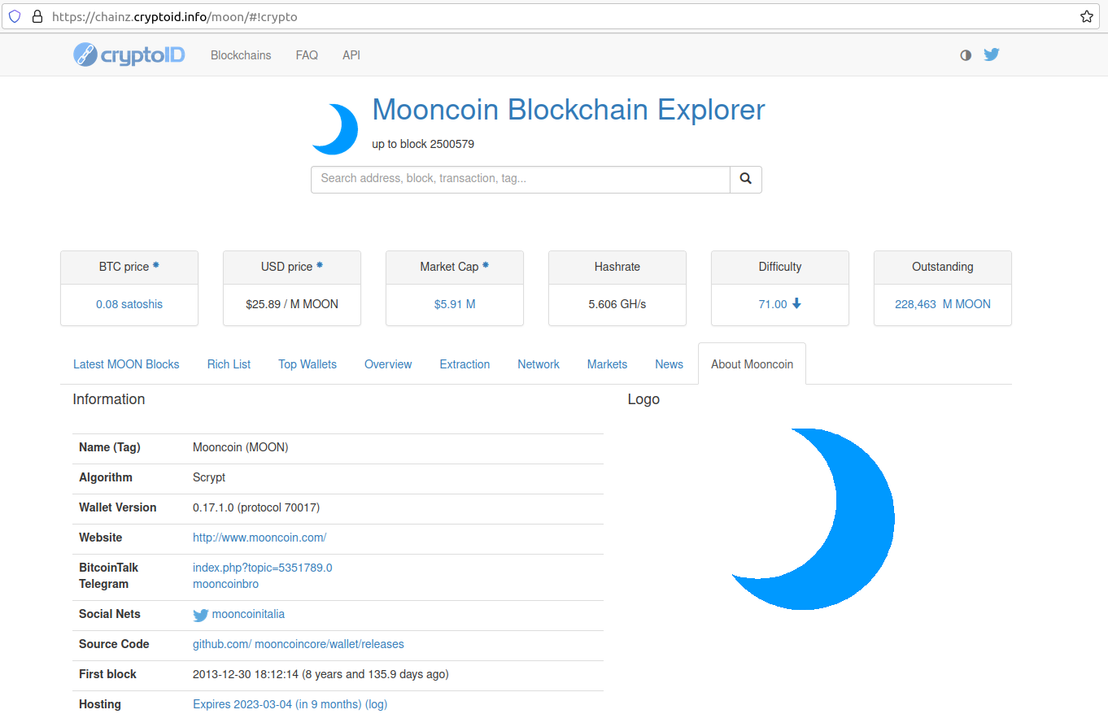Click the shield icon in address bar
Screen dimensions: 1108x727
15,16
